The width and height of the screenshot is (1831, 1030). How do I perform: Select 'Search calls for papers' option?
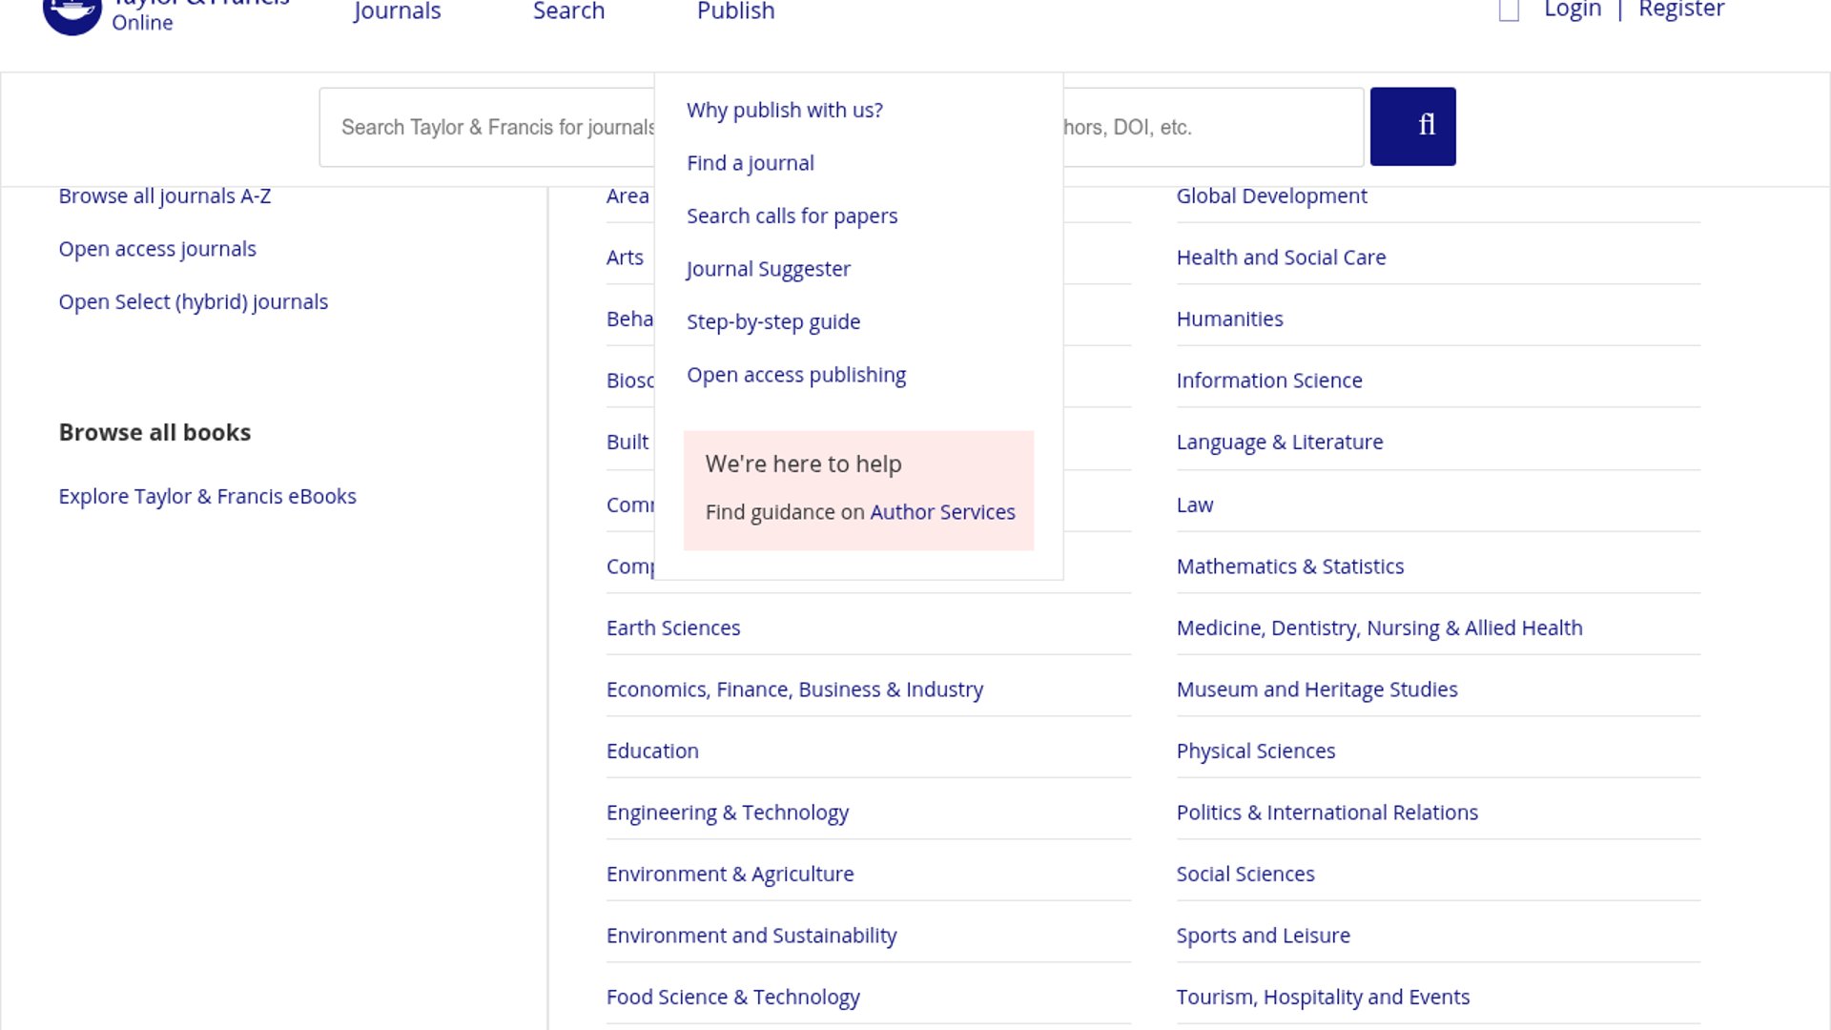pos(792,216)
